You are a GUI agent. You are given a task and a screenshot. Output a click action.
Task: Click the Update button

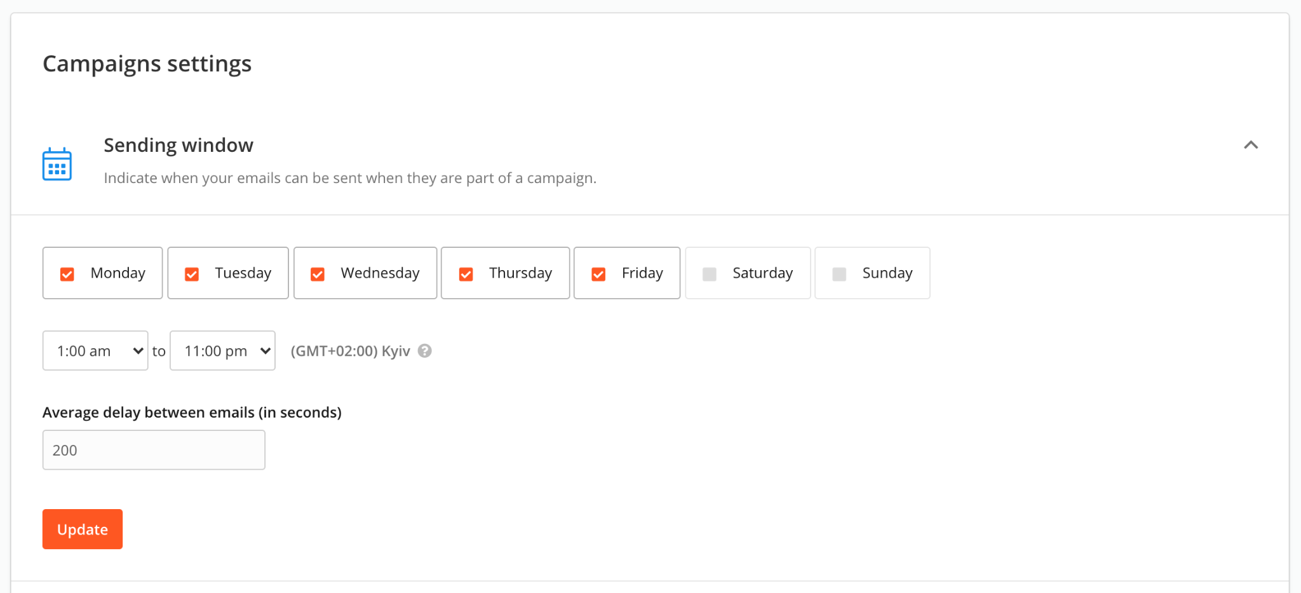(83, 529)
